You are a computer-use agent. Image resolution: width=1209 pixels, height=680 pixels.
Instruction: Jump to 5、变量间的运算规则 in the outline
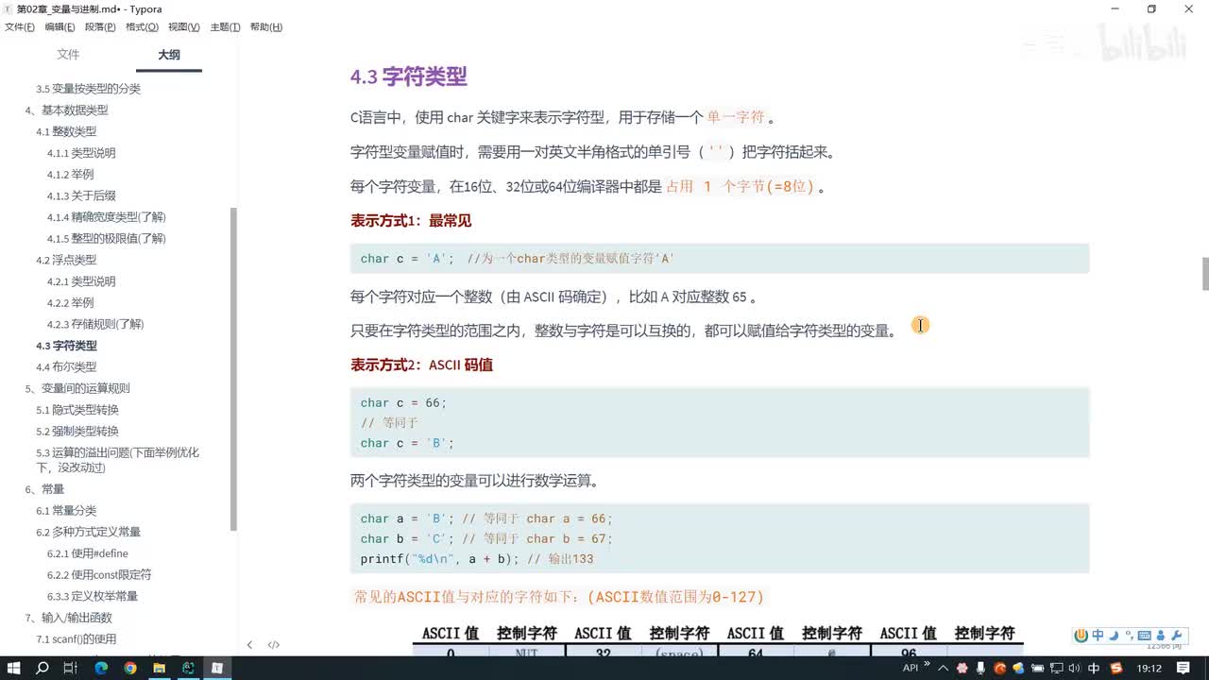[77, 388]
